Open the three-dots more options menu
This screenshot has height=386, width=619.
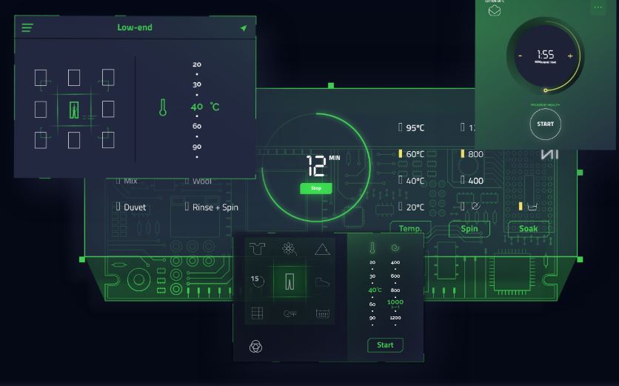coord(598,7)
